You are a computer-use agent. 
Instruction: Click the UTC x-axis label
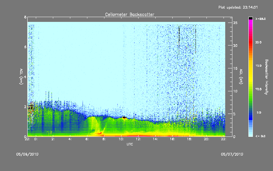pos(130,144)
